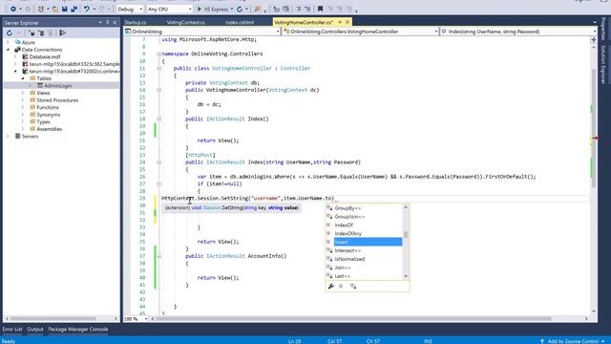The height and width of the screenshot is (344, 611).
Task: Open Server Explorer window position dropdown arrow
Action: coord(100,23)
